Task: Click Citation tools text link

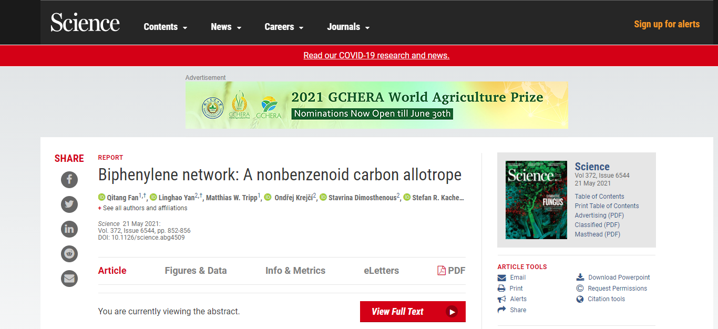Action: click(607, 299)
